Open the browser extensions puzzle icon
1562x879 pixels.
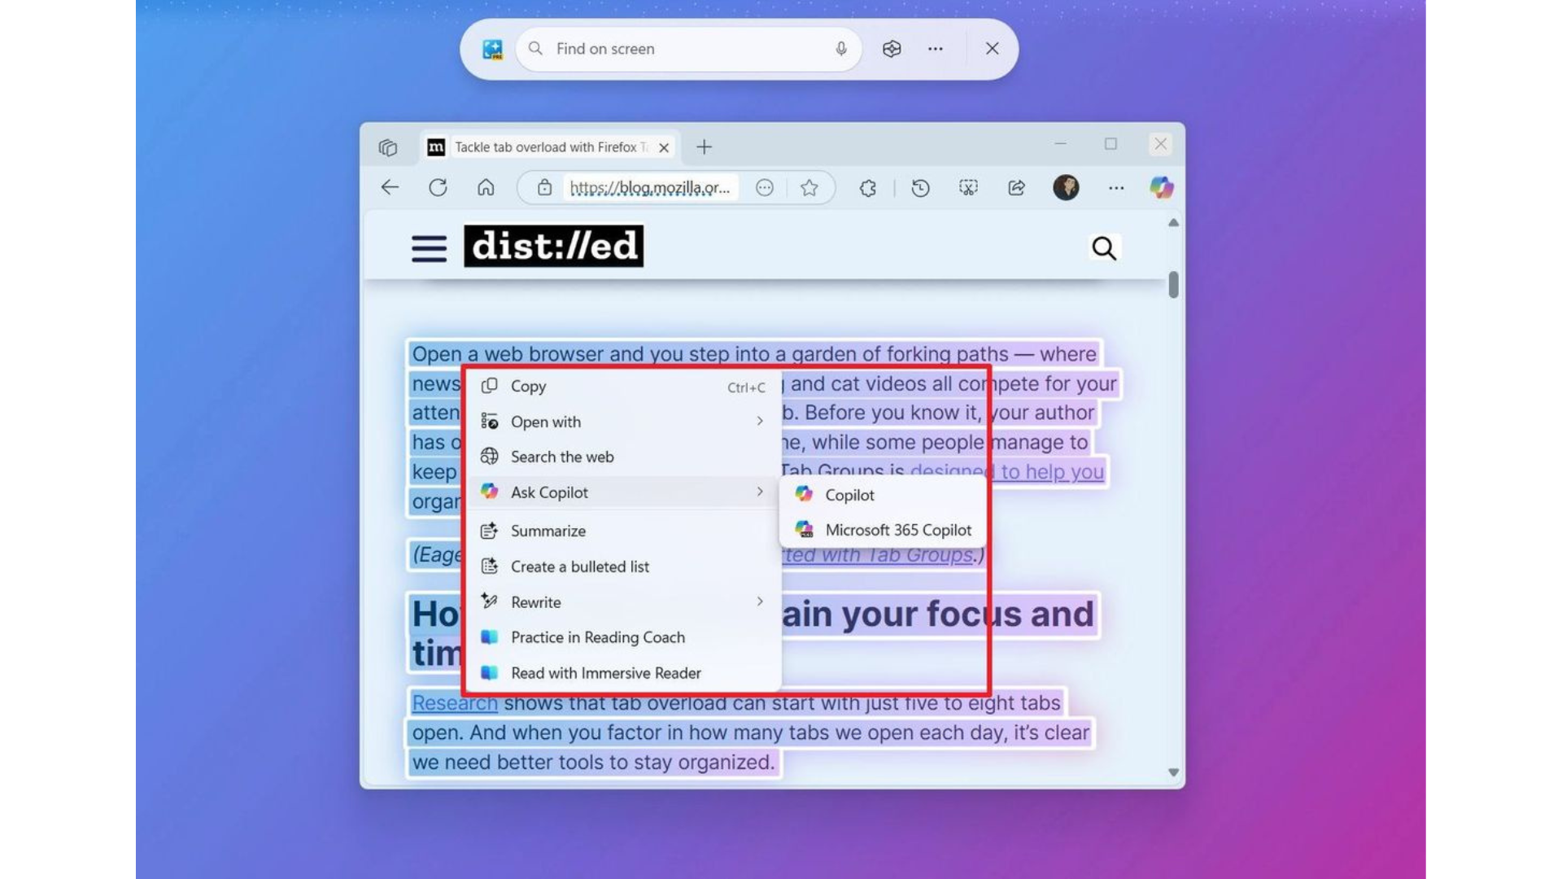pos(867,188)
